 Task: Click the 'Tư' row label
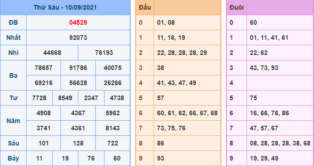point(13,98)
